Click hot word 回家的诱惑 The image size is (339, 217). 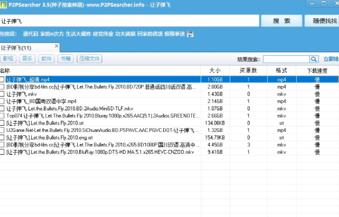pyautogui.click(x=150, y=34)
